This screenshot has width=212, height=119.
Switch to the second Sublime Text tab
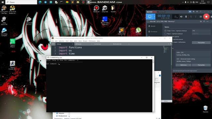point(83,44)
